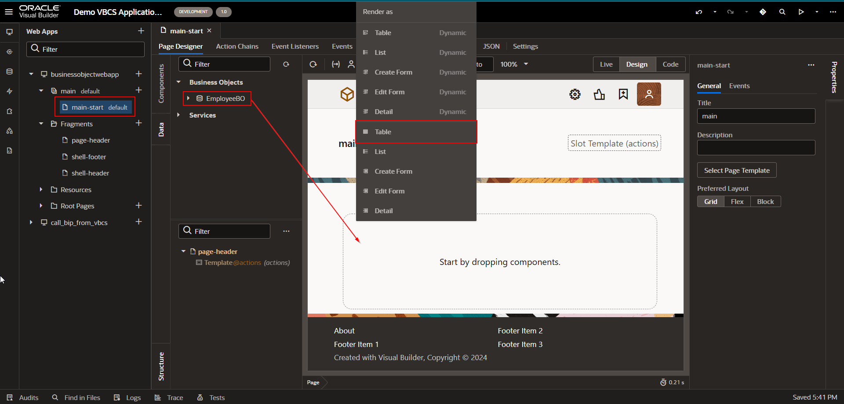
Task: Switch to Events tab in Properties
Action: click(739, 86)
